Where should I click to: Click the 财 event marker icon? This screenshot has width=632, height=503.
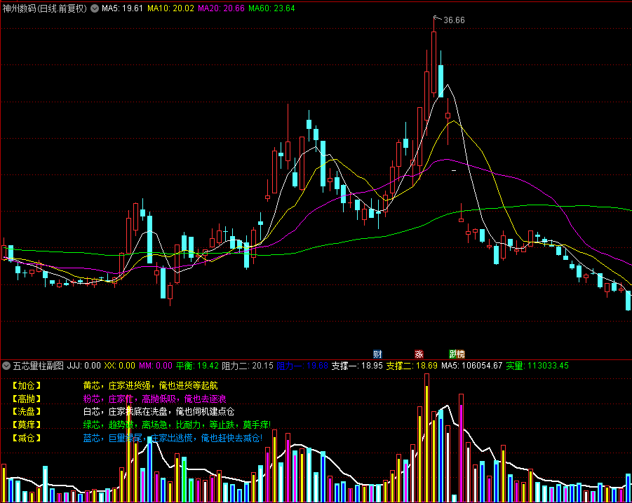377,354
